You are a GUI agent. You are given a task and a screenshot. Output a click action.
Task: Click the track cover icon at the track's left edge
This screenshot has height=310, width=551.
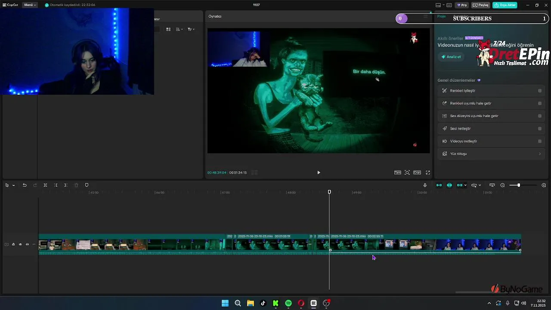point(6,245)
